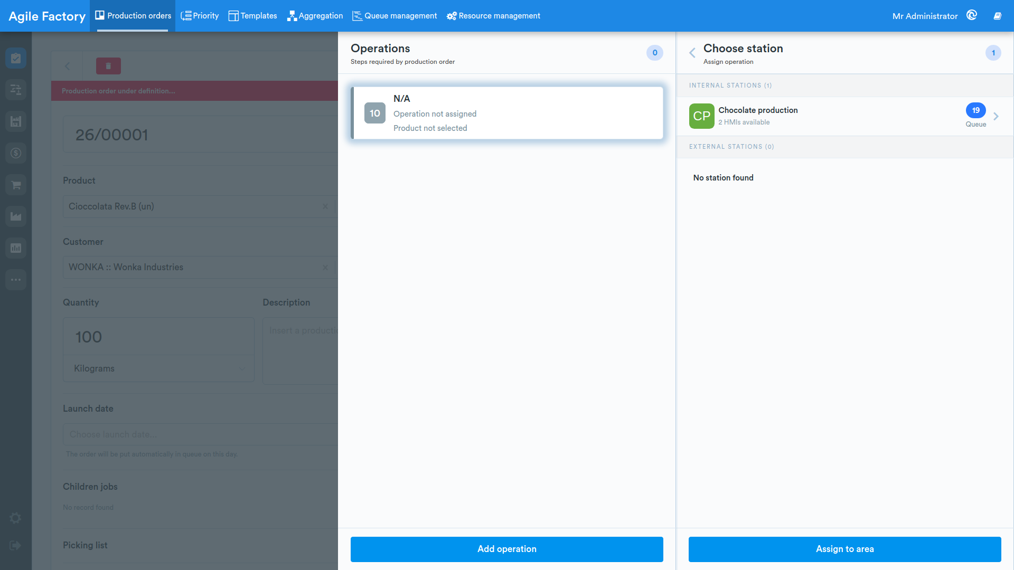
Task: Open the more options ellipsis sidebar icon
Action: (16, 280)
